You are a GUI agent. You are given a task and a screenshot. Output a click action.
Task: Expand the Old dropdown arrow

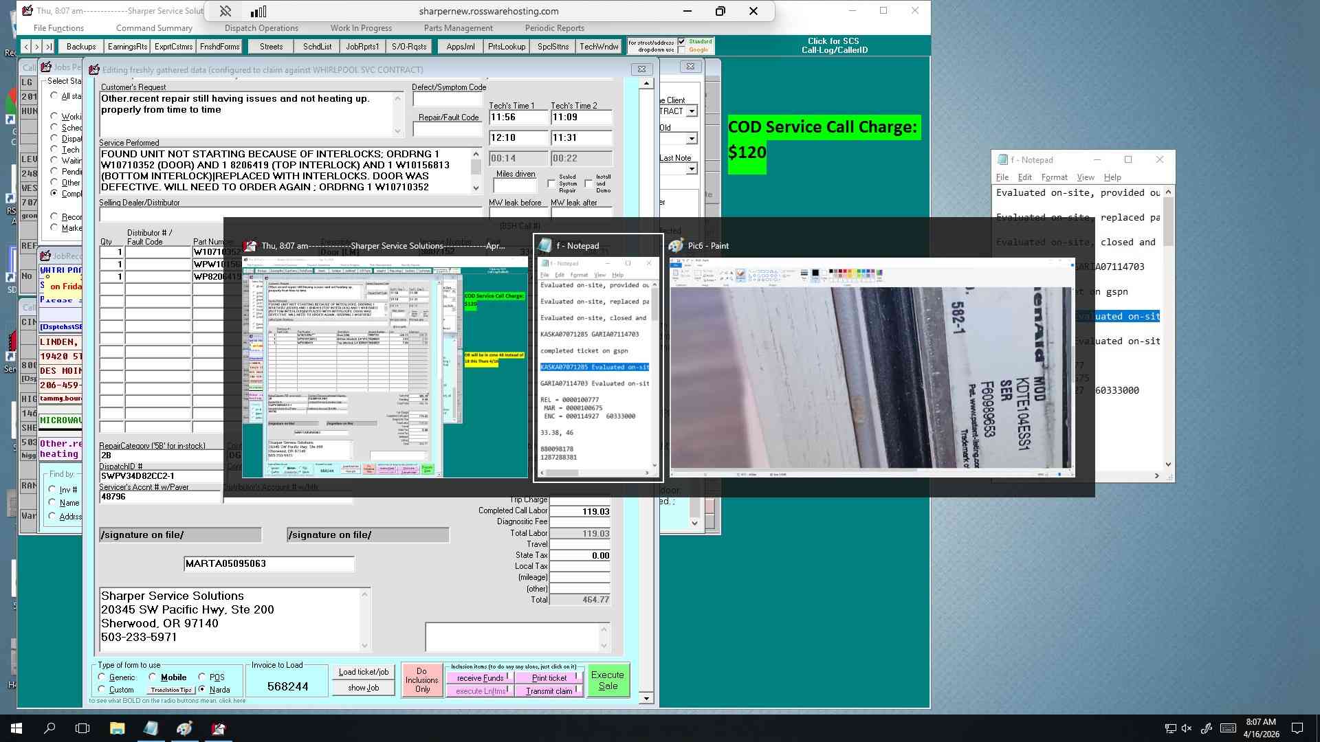(x=692, y=139)
